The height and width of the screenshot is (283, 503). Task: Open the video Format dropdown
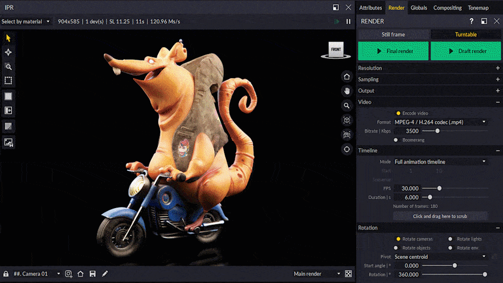point(440,122)
